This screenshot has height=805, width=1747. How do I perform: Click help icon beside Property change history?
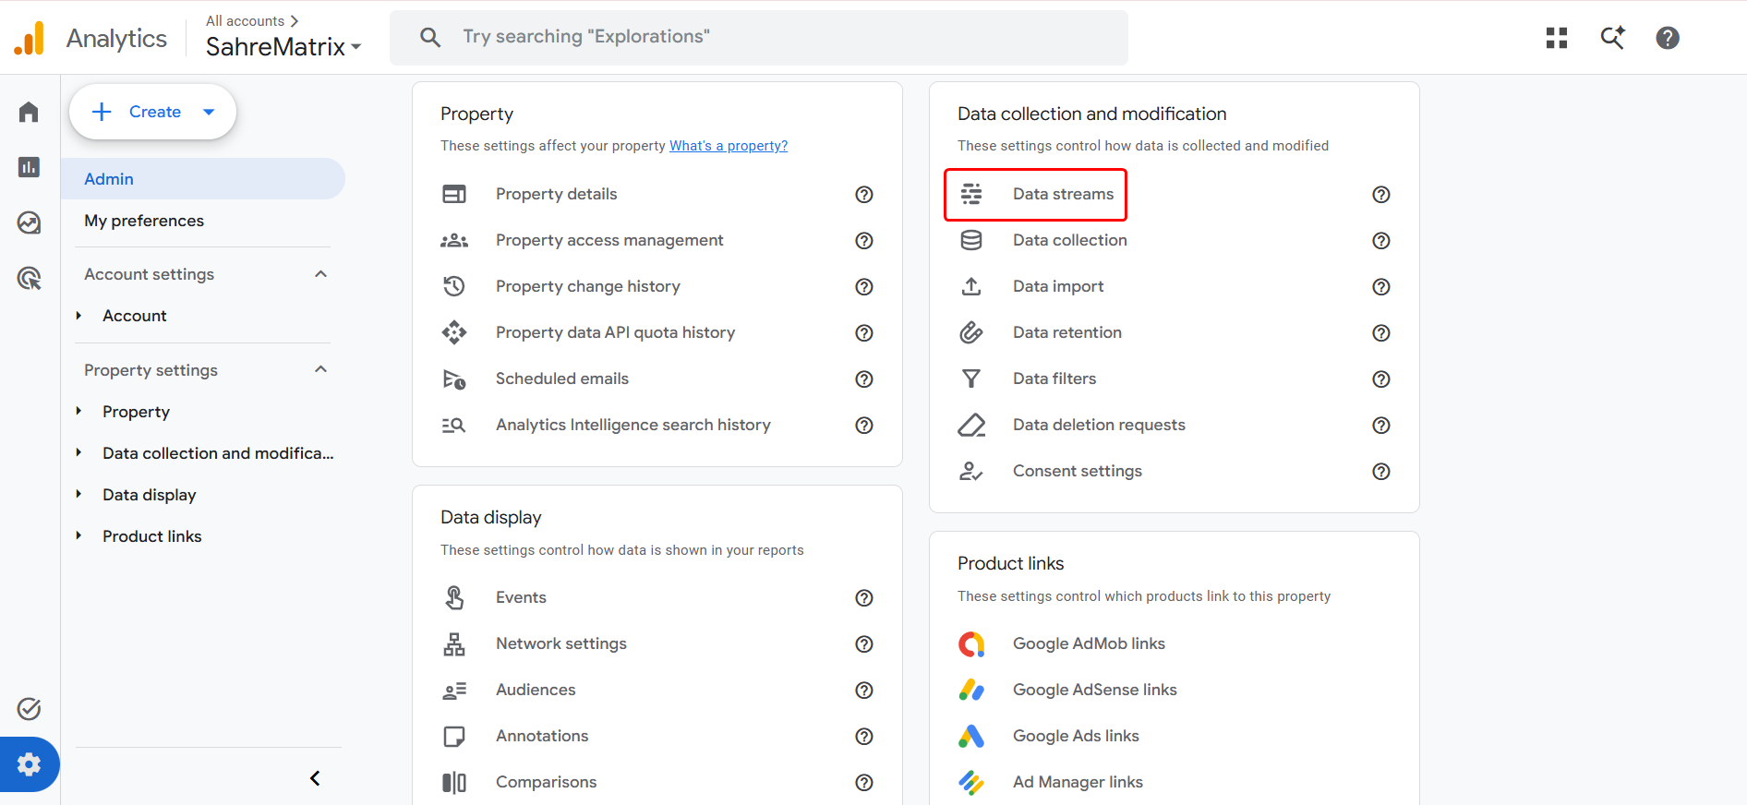coord(864,286)
